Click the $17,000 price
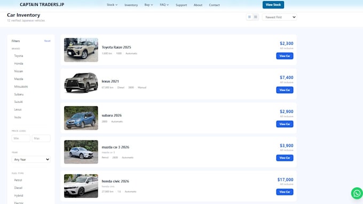The width and height of the screenshot is (363, 204). (x=285, y=179)
